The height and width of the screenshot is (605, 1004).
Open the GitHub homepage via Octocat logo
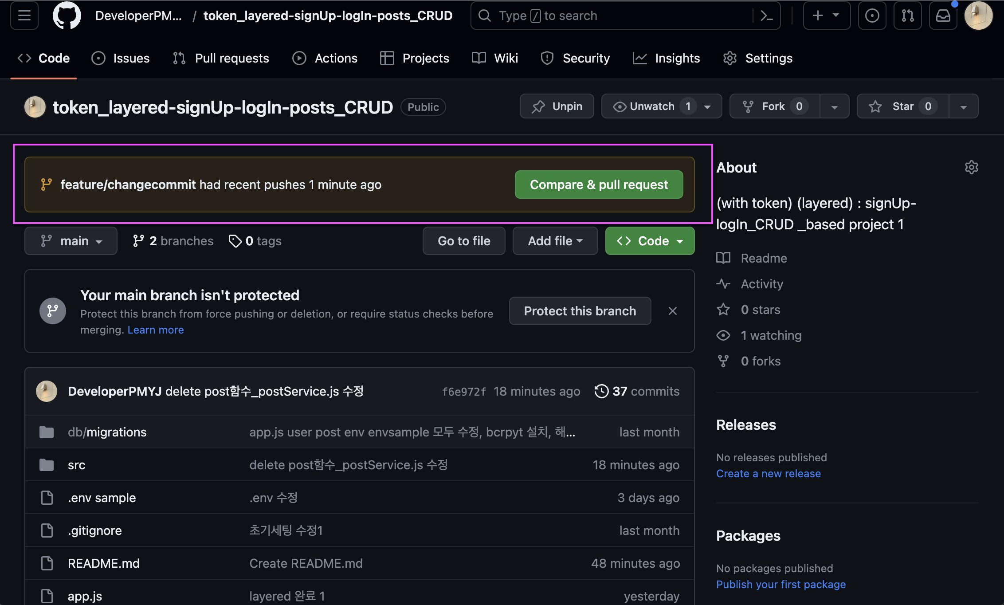click(x=67, y=16)
